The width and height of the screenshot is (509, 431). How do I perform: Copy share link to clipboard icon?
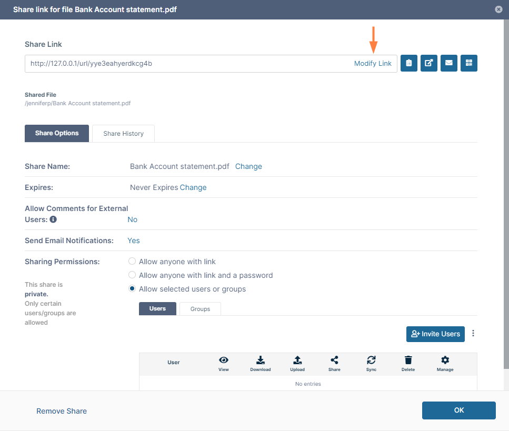point(409,63)
